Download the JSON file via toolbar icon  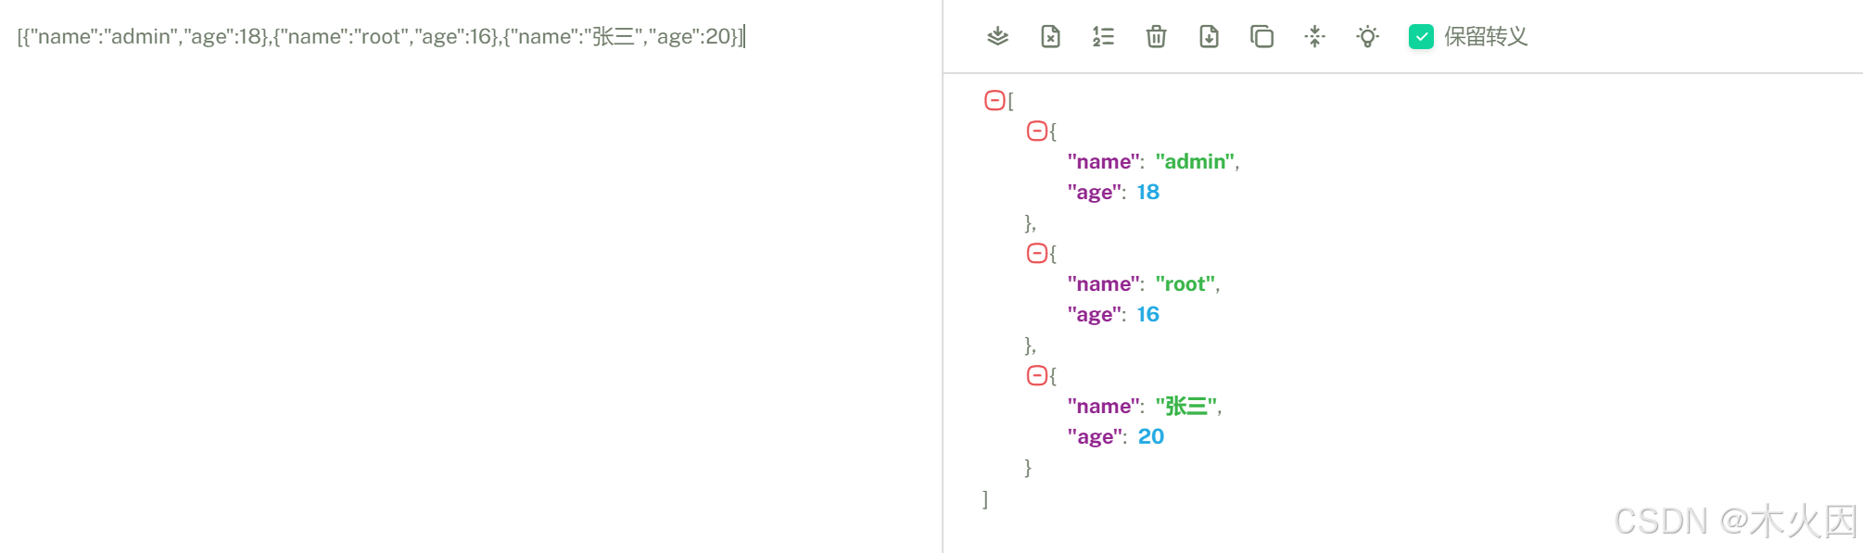(1209, 37)
